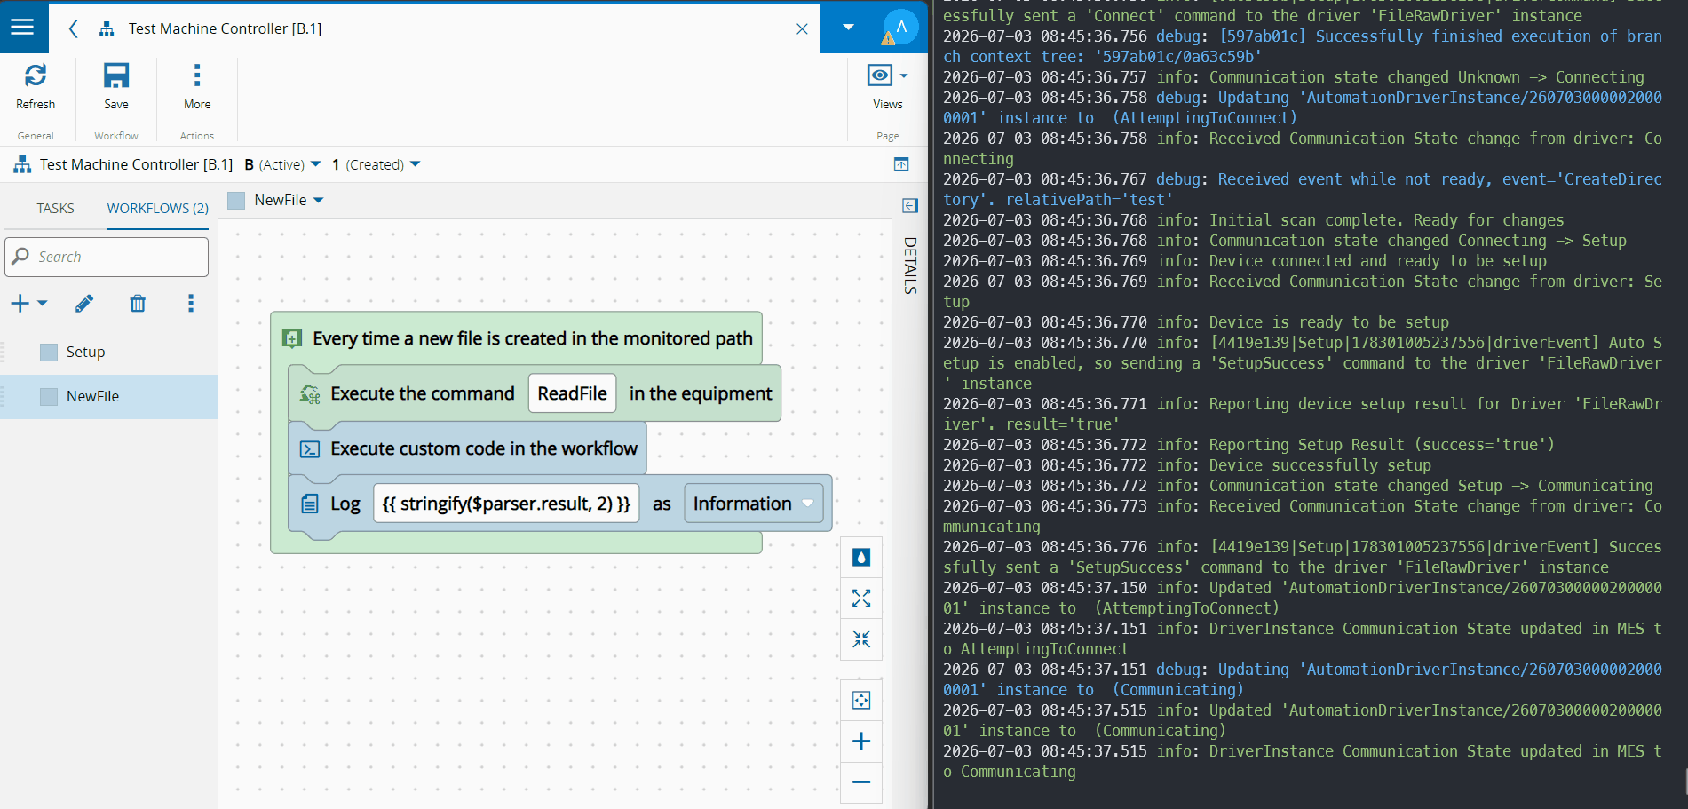Screen dimensions: 1688x809
Task: Switch to the TASKS tab
Action: pos(55,208)
